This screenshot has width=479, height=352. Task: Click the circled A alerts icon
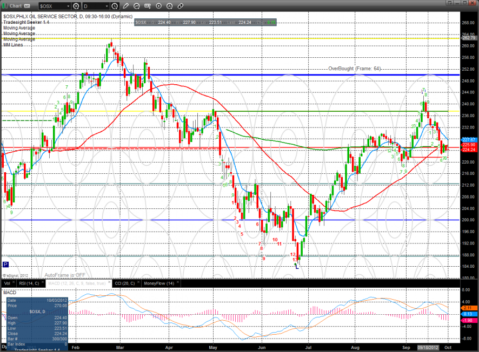click(170, 6)
